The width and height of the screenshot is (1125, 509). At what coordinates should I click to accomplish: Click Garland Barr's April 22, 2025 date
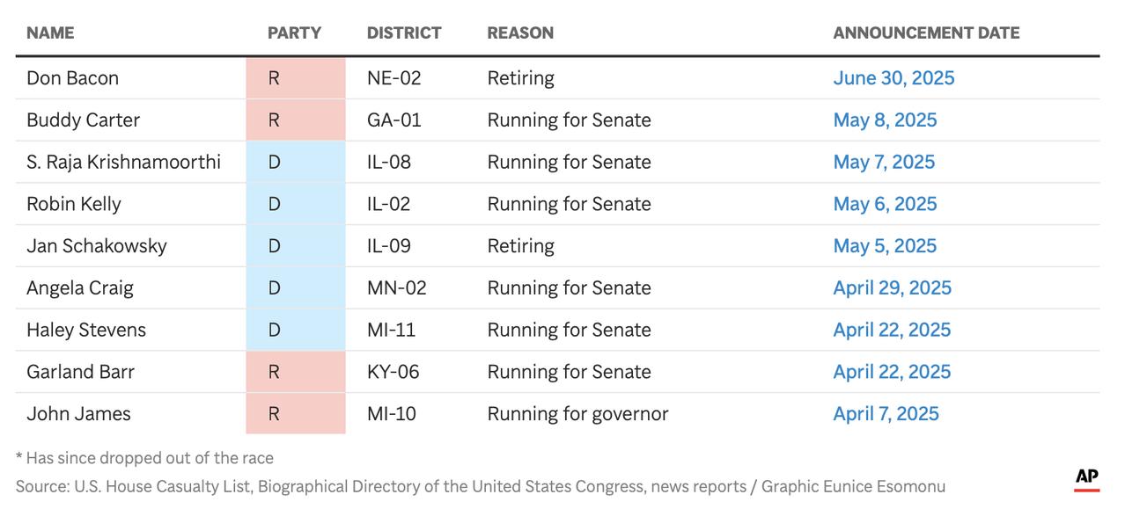[892, 372]
